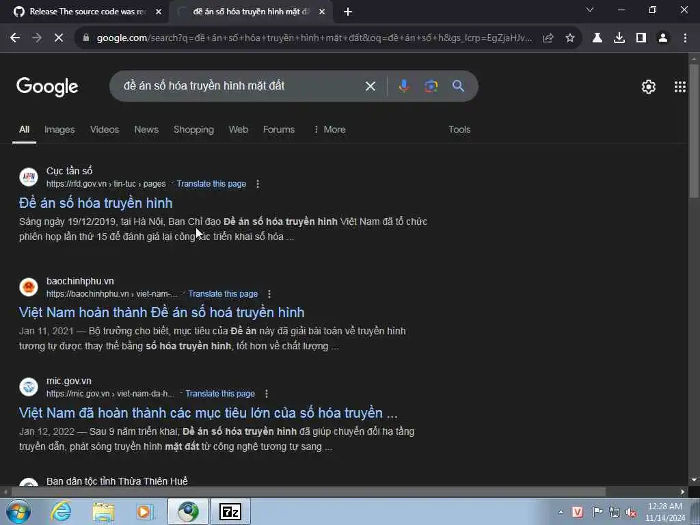The height and width of the screenshot is (525, 700).
Task: Open the share this page icon in address bar
Action: [548, 38]
